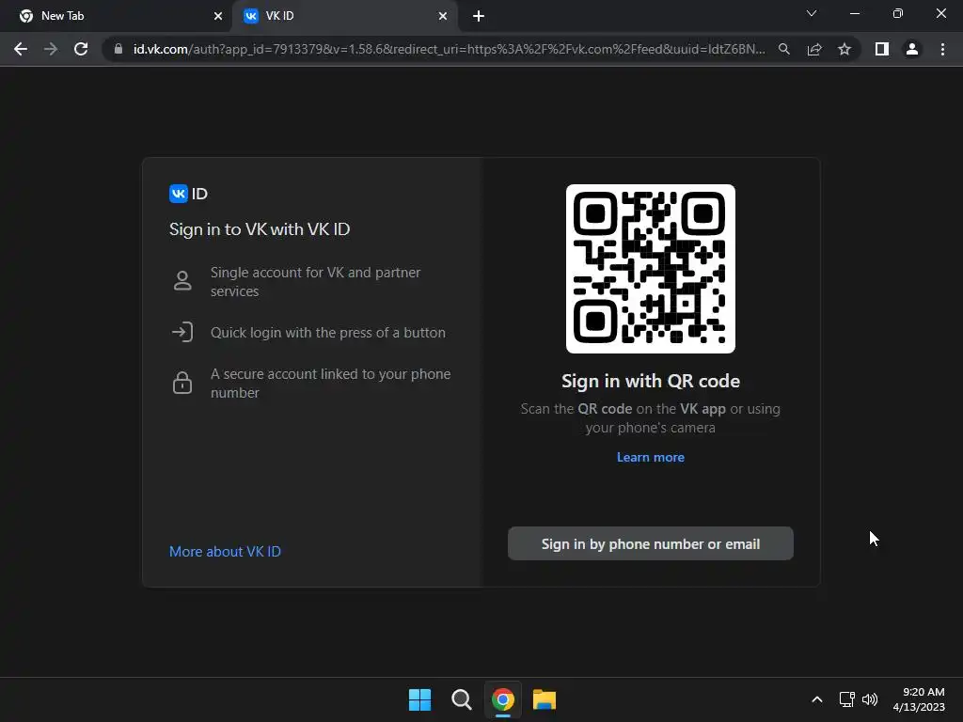Image resolution: width=963 pixels, height=722 pixels.
Task: Open the tab search chevron
Action: click(812, 13)
